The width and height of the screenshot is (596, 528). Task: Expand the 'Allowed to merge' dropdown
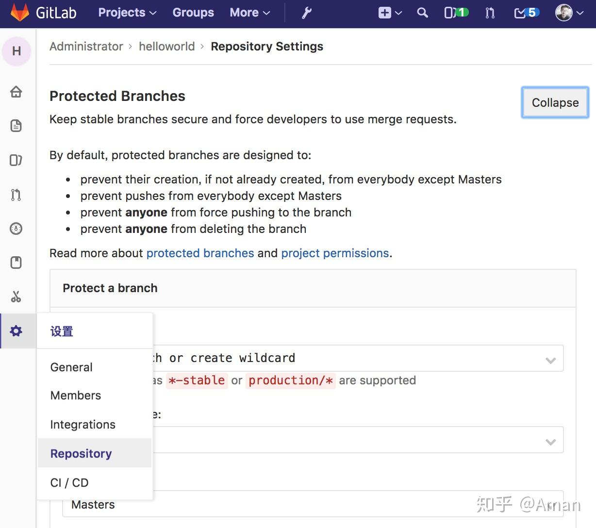click(x=550, y=442)
